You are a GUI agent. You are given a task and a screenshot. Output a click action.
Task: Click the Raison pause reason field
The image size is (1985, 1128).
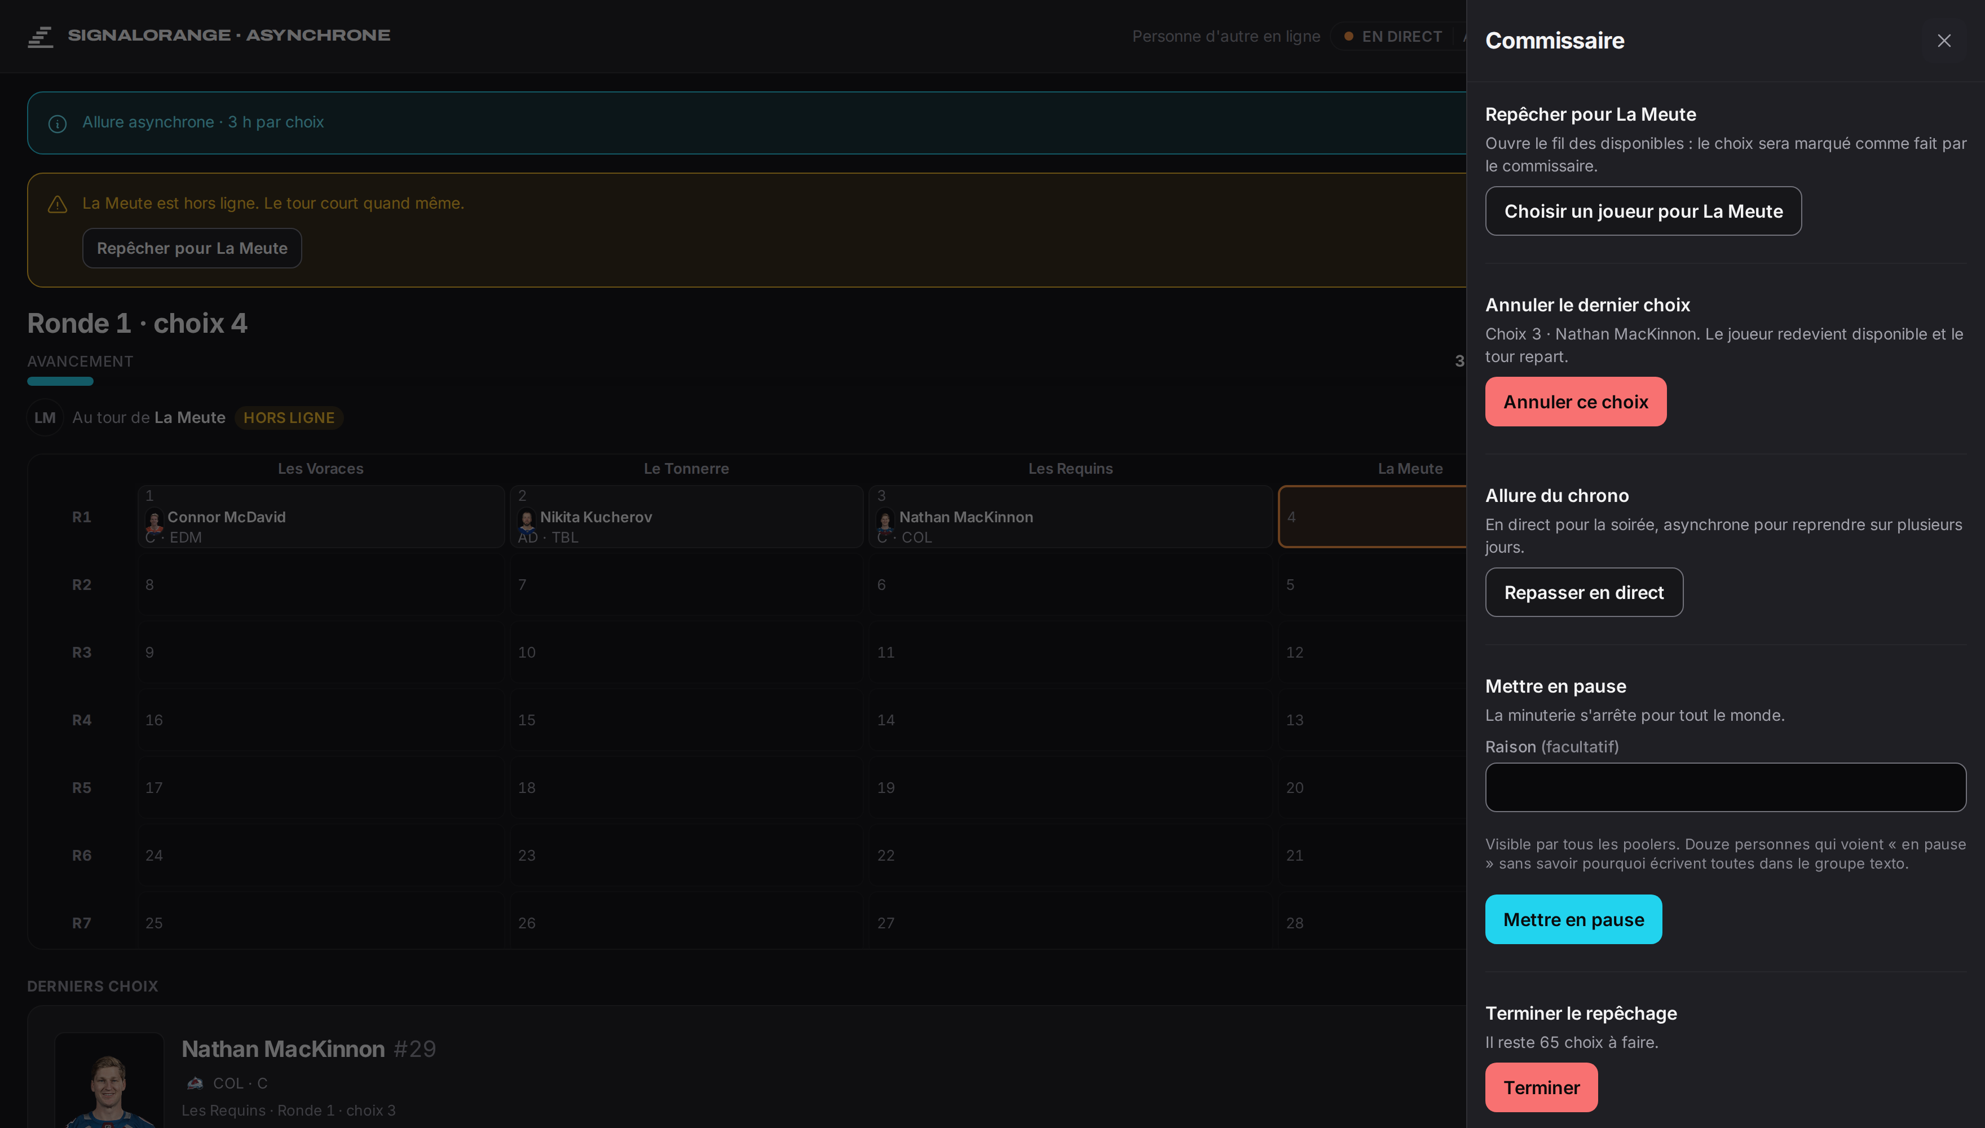coord(1725,787)
